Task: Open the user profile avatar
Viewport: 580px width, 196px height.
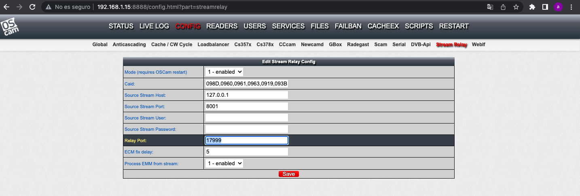Action: click(558, 7)
